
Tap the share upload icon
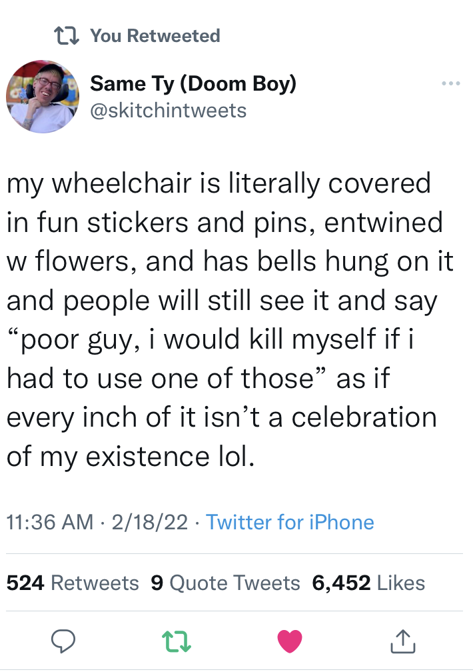403,641
